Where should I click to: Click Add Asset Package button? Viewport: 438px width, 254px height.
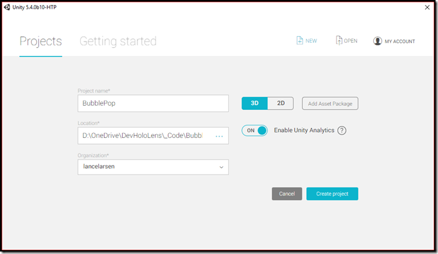(x=330, y=104)
